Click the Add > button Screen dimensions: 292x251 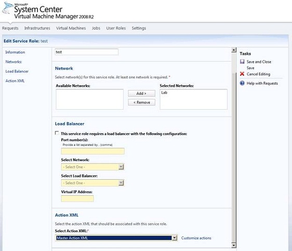click(x=141, y=94)
